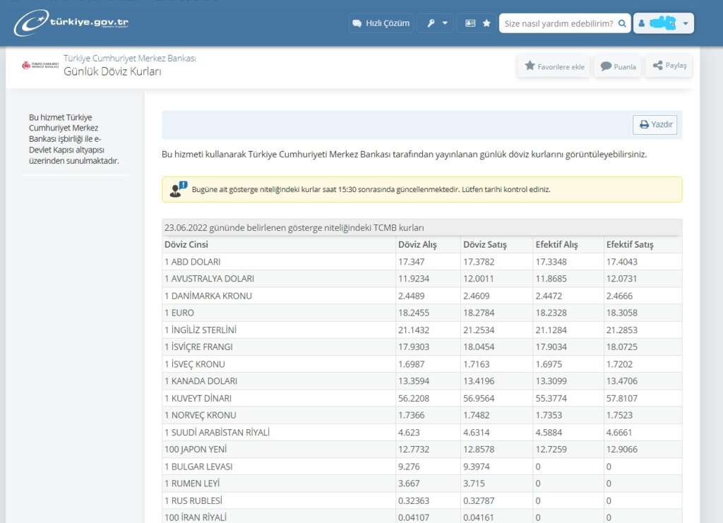Screen dimensions: 723x523
Task: Select the Efektif Alış column header
Action: pos(556,245)
